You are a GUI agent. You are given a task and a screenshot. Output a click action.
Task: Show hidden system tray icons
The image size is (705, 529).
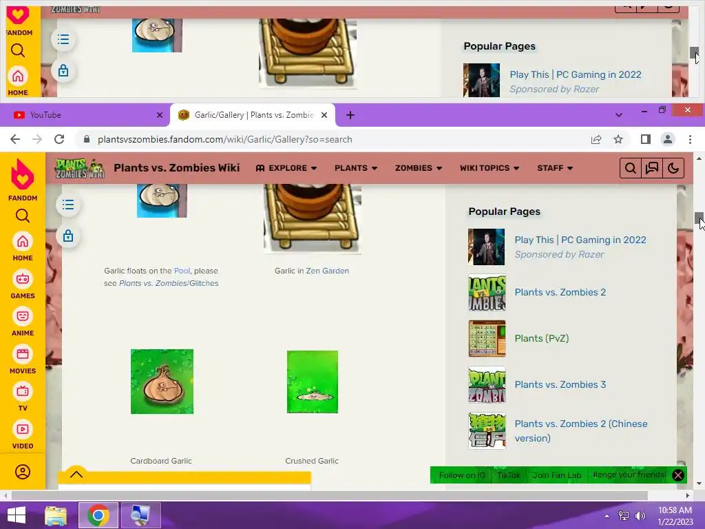(607, 516)
